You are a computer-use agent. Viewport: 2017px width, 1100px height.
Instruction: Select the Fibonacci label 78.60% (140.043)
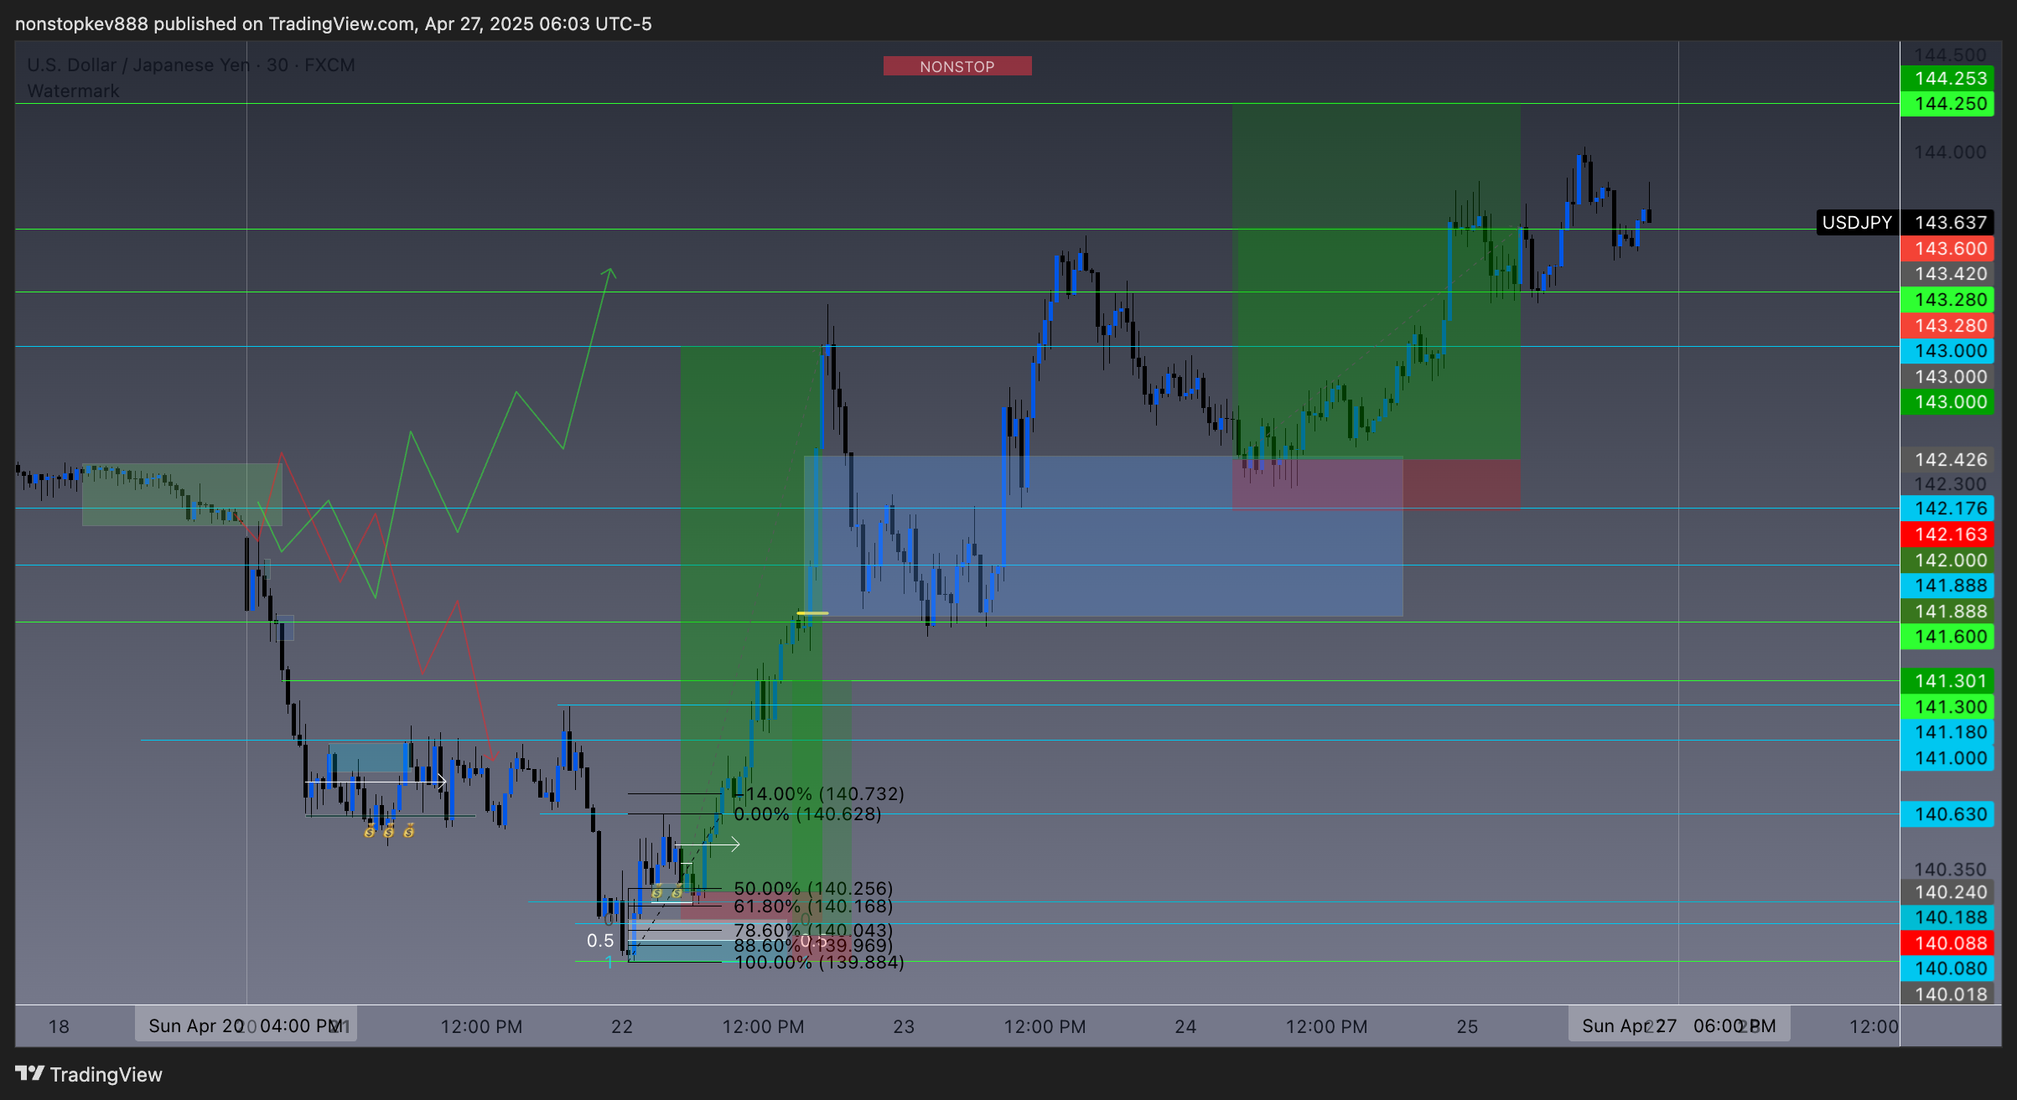[x=813, y=930]
